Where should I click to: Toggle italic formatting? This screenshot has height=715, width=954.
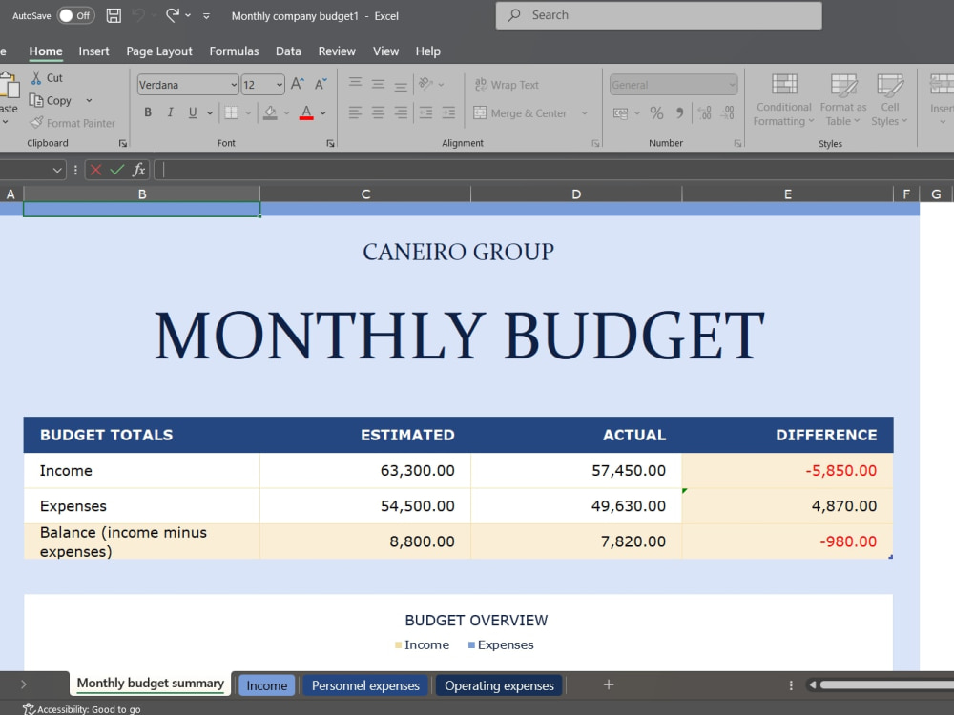[x=171, y=112]
